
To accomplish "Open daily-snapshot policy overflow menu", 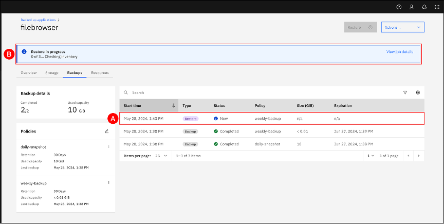I will pos(108,146).
